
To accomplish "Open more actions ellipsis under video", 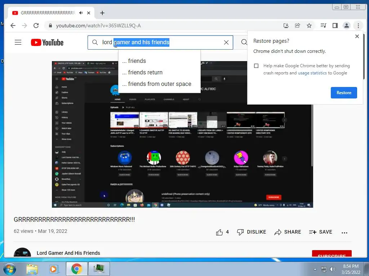I will coord(344,233).
